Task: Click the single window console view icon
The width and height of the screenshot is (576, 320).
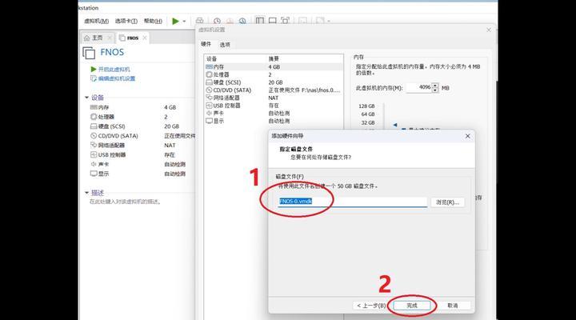Action: (273, 21)
